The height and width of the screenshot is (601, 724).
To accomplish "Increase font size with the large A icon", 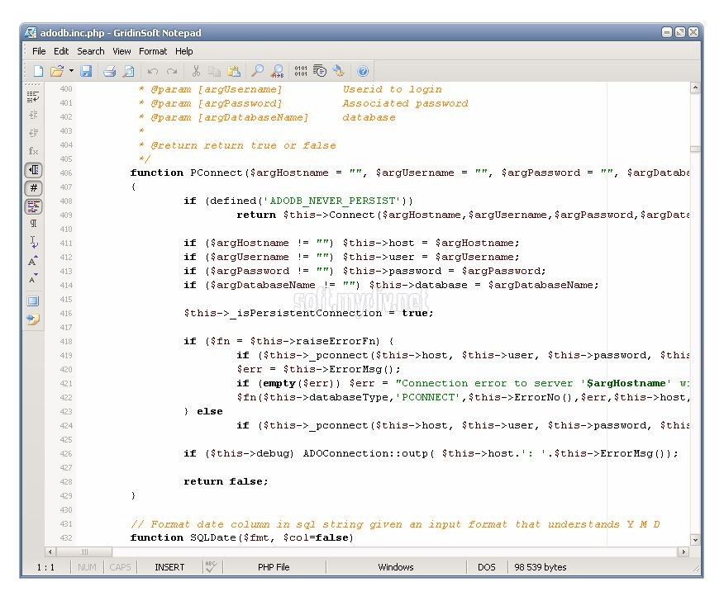I will pos(33,261).
